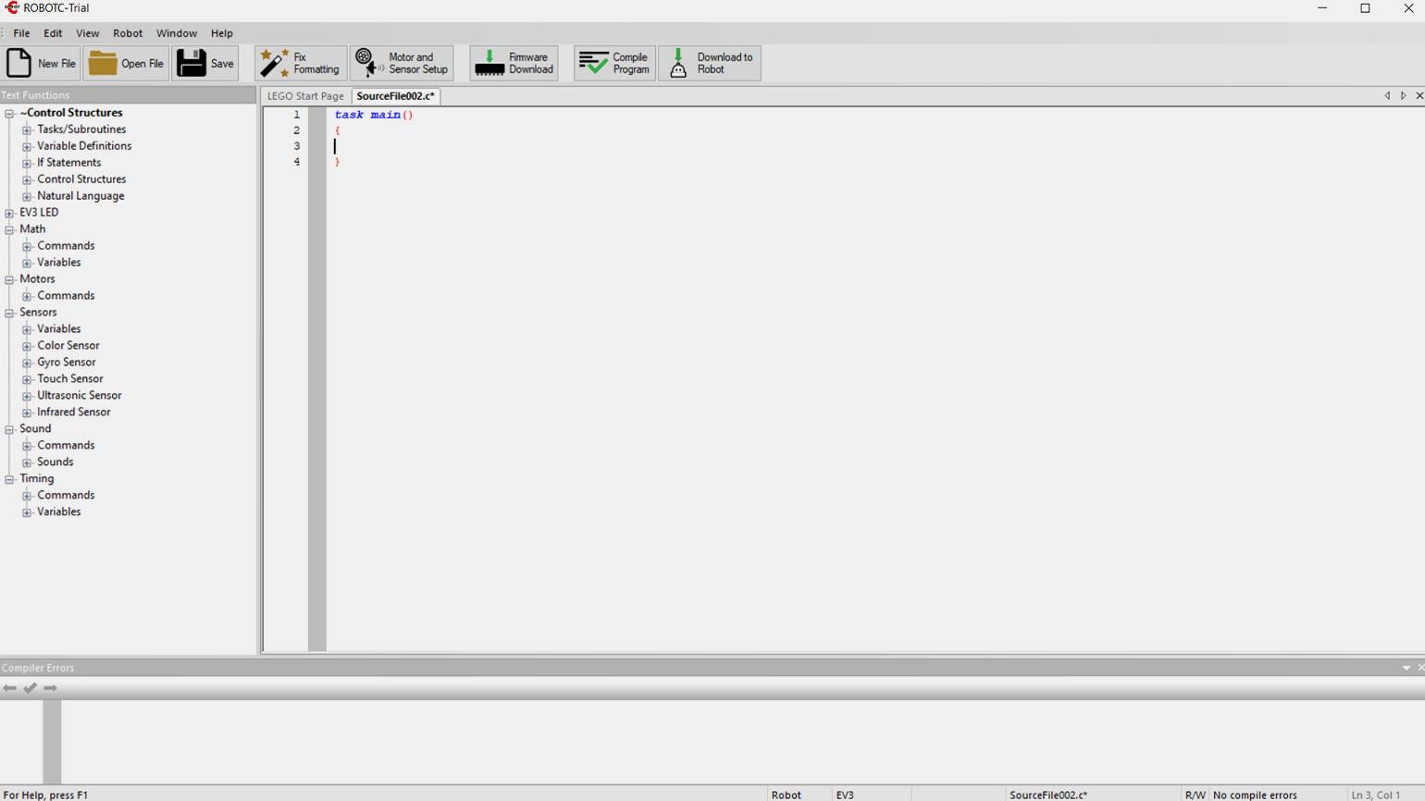Open the Robot menu
The height and width of the screenshot is (801, 1425).
pos(127,33)
